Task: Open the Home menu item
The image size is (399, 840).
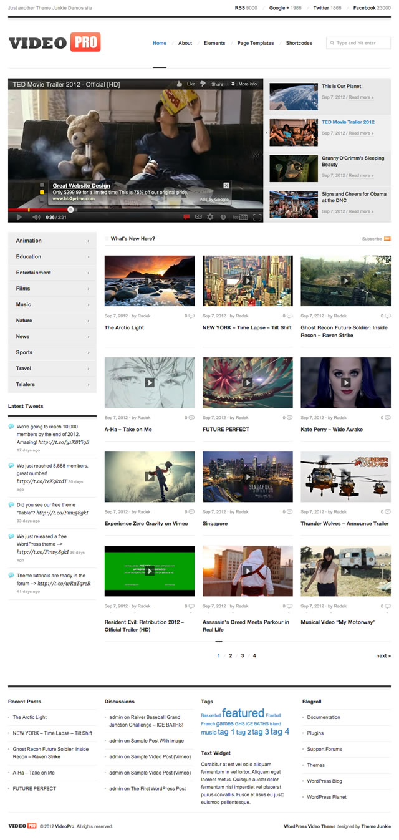Action: [x=160, y=43]
